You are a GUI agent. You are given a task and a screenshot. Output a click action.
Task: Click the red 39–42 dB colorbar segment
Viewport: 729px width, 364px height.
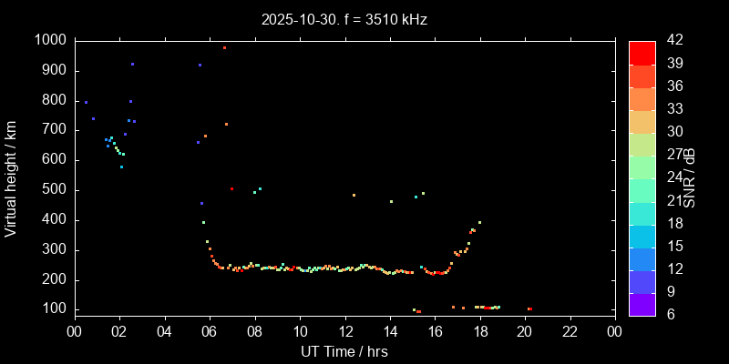point(642,53)
